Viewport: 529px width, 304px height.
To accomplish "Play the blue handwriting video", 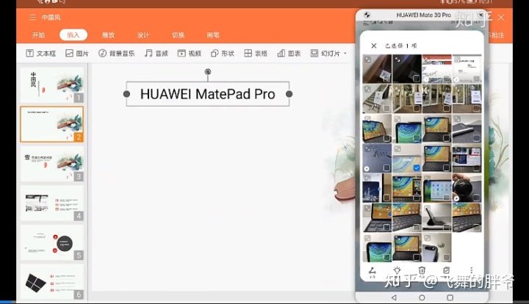I will [367, 168].
